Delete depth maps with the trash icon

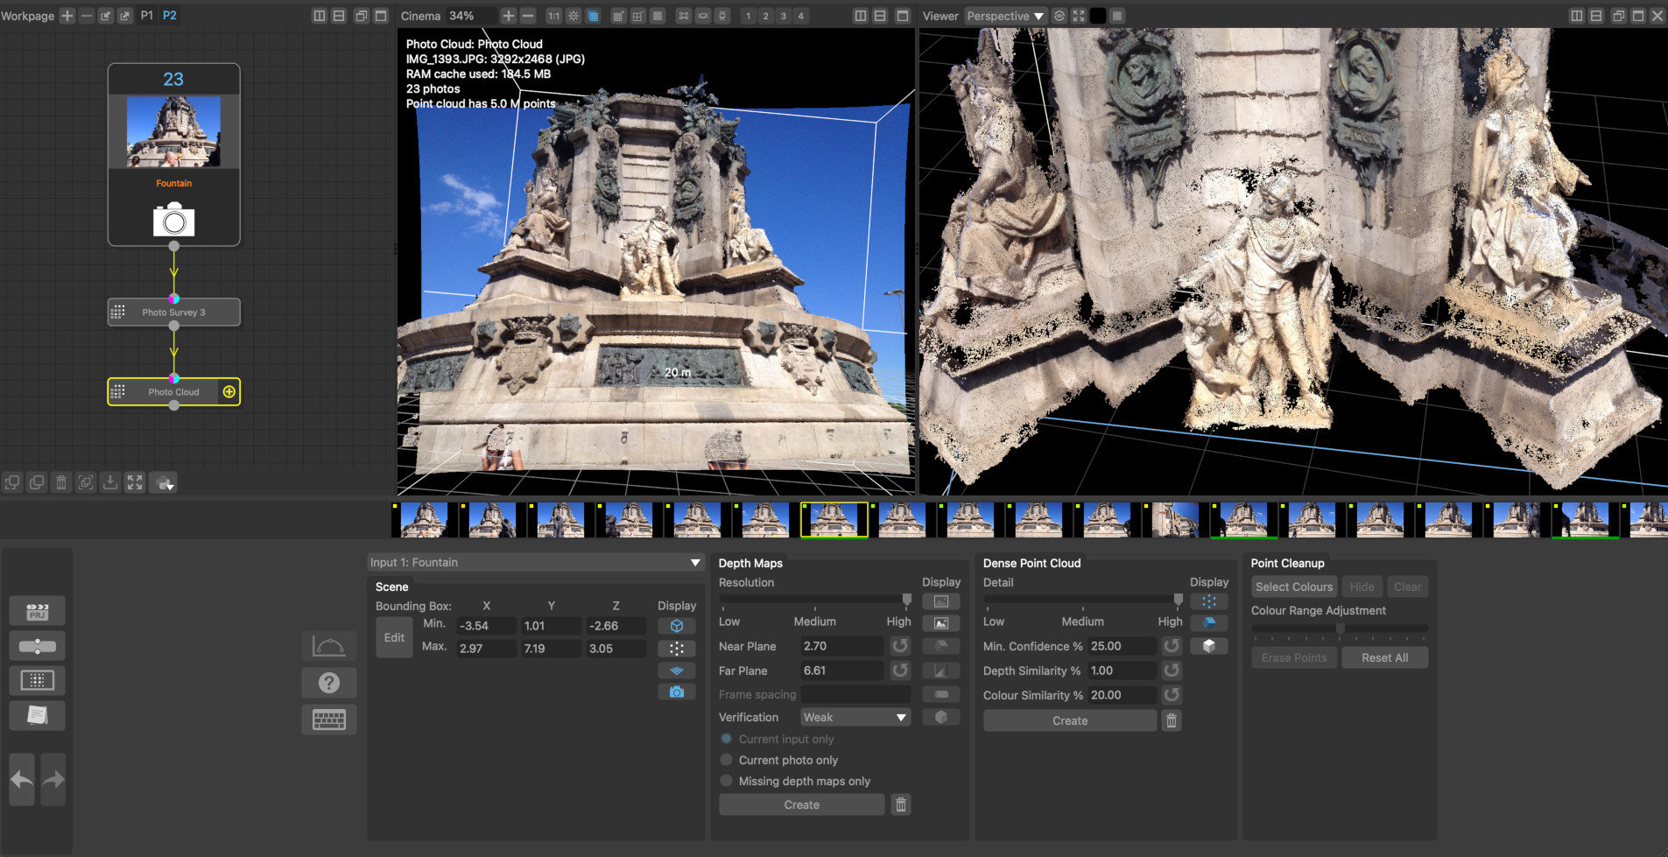[901, 804]
